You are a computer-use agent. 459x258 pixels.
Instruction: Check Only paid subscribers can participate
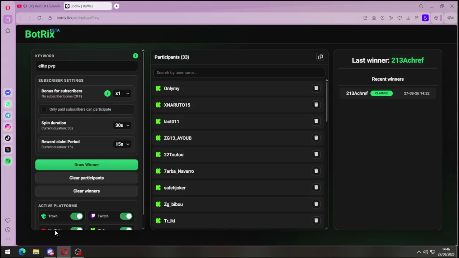44,109
